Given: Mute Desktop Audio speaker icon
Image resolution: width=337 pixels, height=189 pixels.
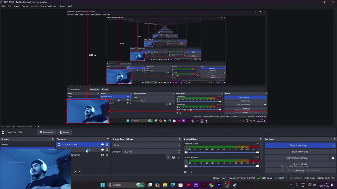Looking at the screenshot, I should coord(186,153).
